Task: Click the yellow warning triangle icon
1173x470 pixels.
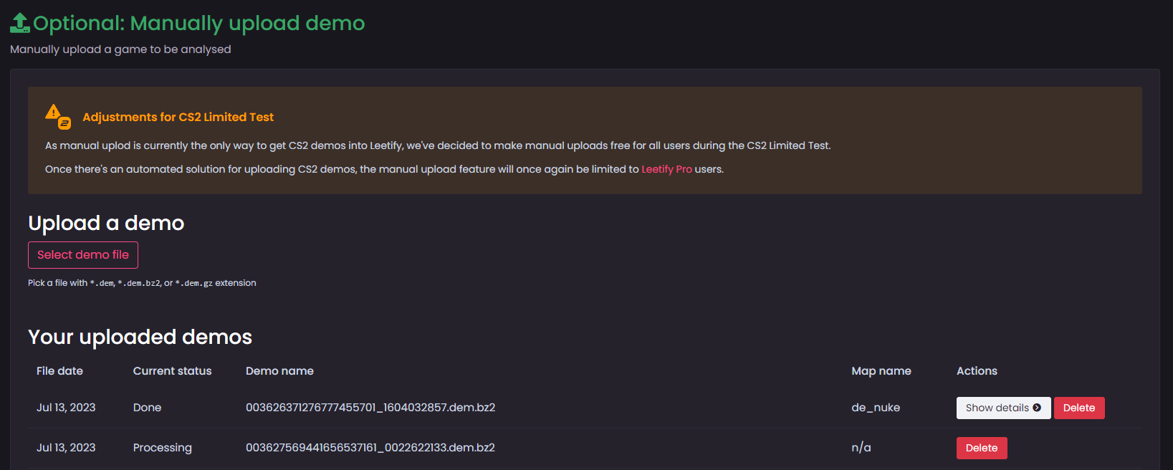Action: click(53, 113)
